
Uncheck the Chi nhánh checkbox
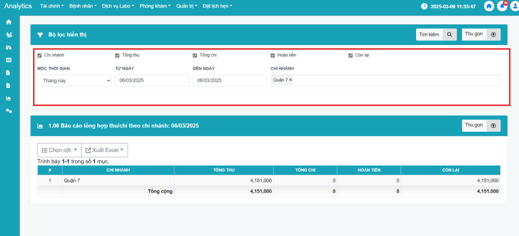[40, 55]
